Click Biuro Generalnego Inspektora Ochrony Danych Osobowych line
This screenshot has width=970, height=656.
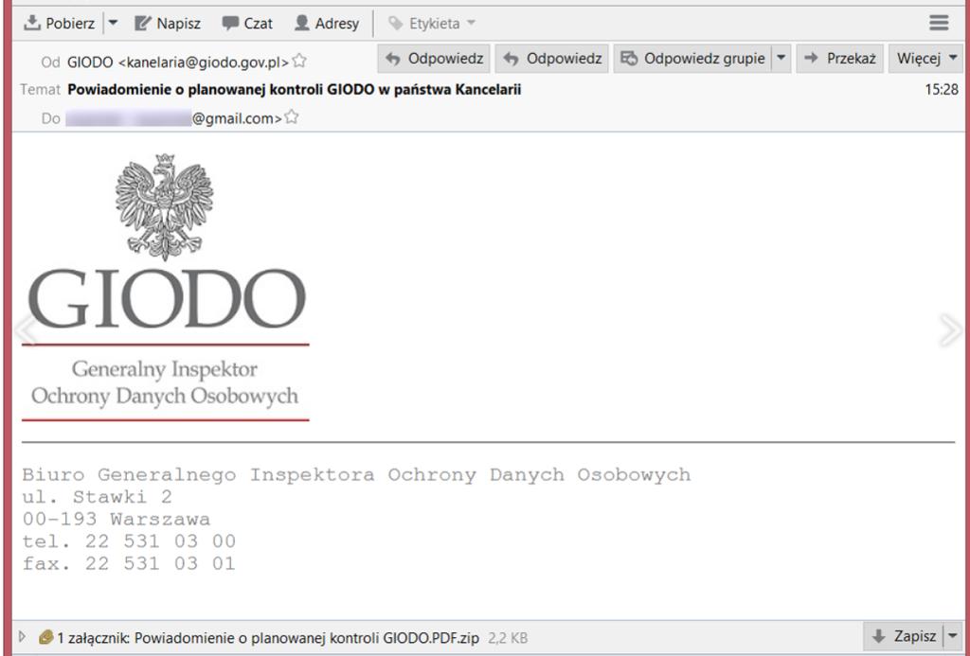356,475
